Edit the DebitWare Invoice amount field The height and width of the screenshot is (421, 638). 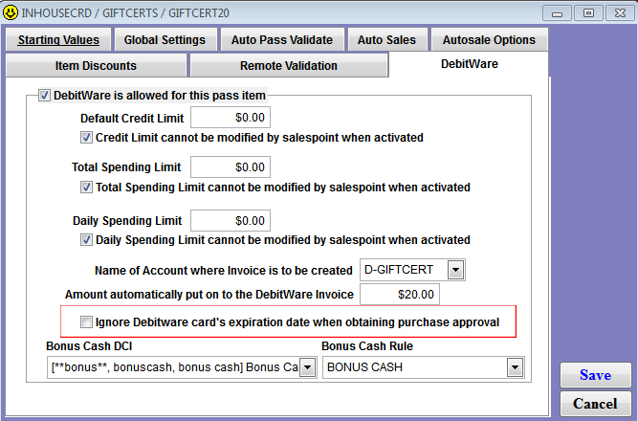click(400, 295)
